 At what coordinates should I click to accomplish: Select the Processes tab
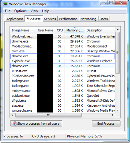coord(34,18)
